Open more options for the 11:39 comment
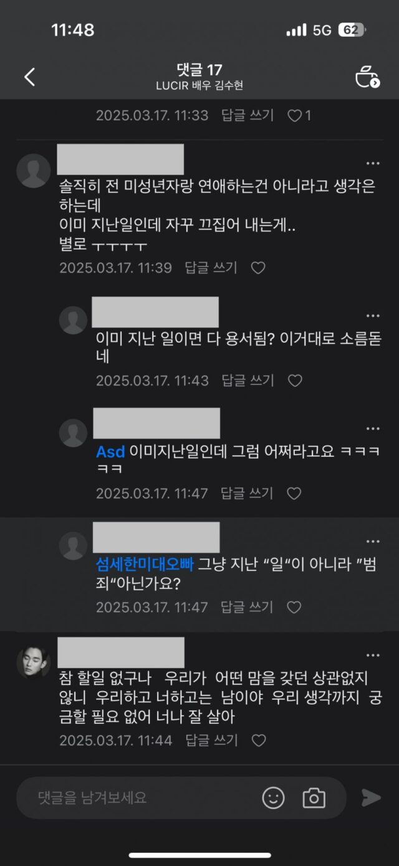 [373, 163]
